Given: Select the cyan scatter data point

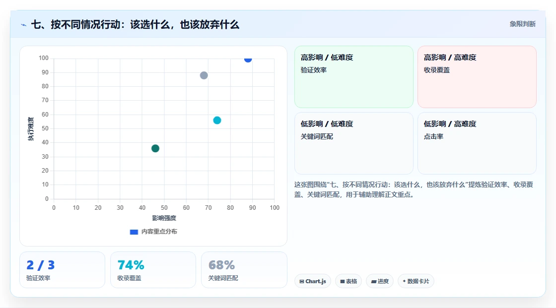Looking at the screenshot, I should [x=217, y=121].
